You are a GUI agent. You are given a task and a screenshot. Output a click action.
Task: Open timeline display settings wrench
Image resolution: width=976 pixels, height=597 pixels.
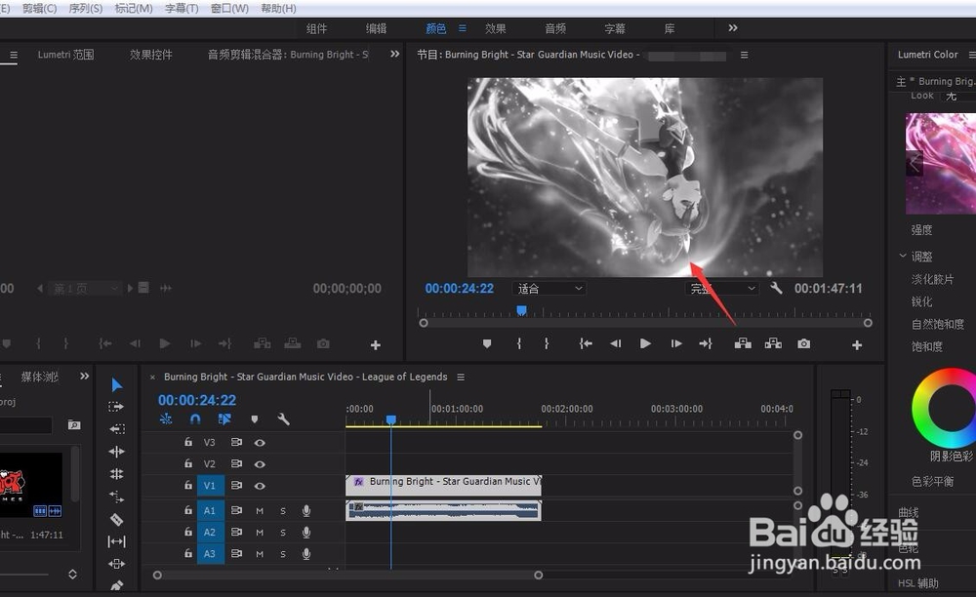click(284, 419)
